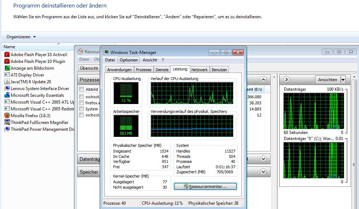Switch to the Prozesse tab
The height and width of the screenshot is (209, 359).
[143, 70]
